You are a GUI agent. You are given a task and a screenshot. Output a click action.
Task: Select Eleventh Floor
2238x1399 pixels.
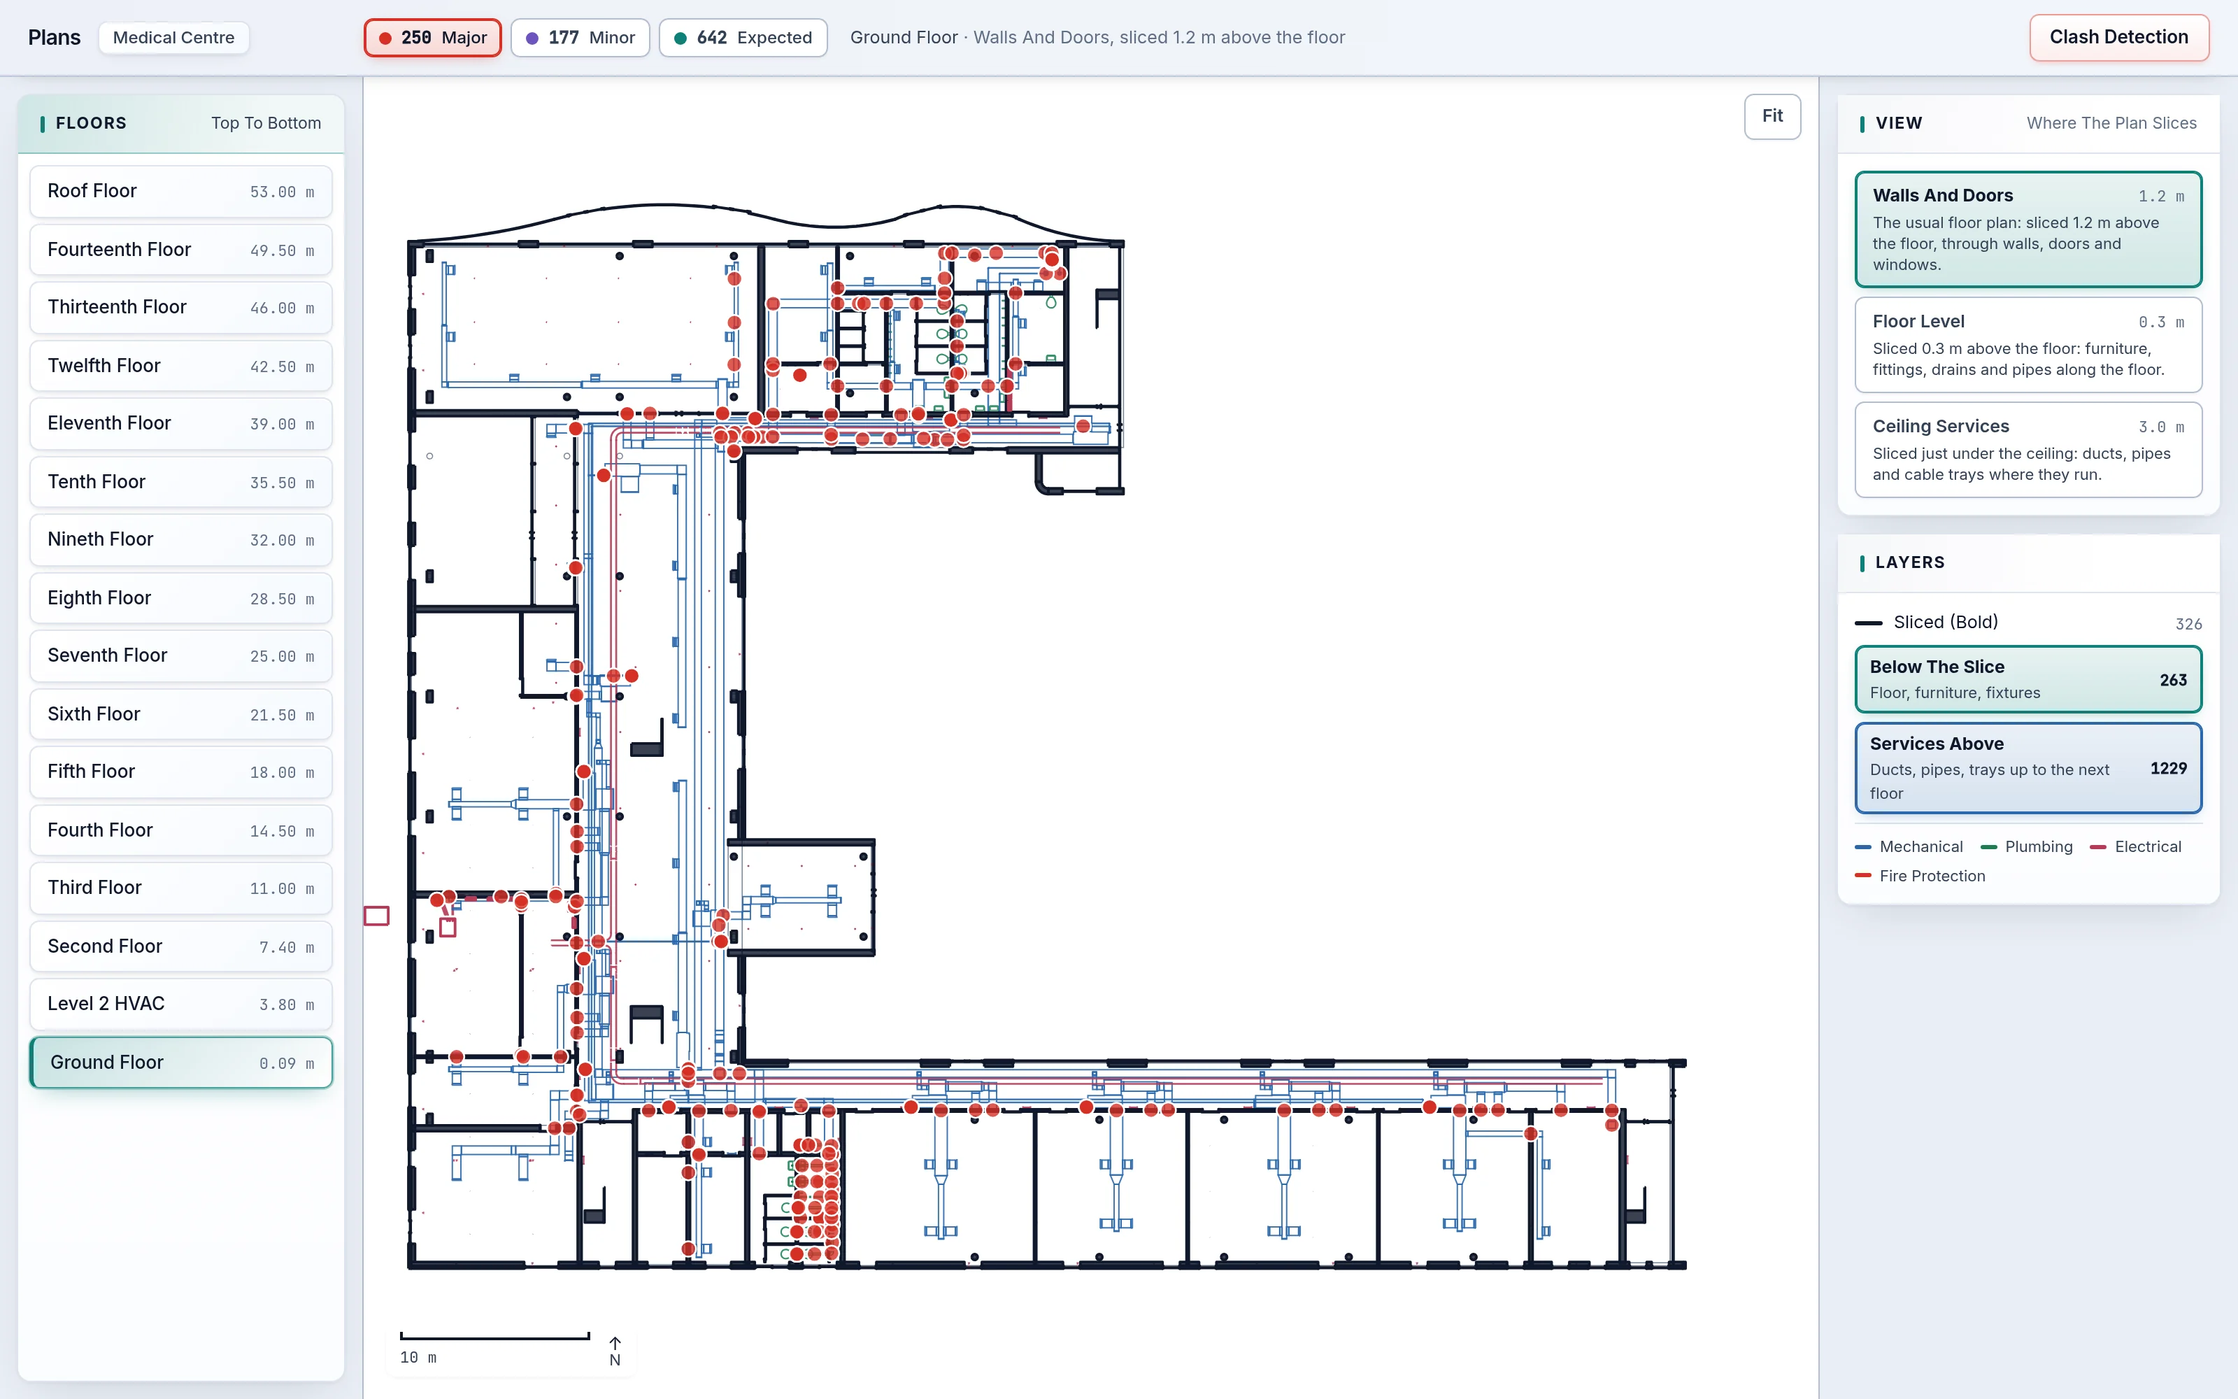pos(180,424)
